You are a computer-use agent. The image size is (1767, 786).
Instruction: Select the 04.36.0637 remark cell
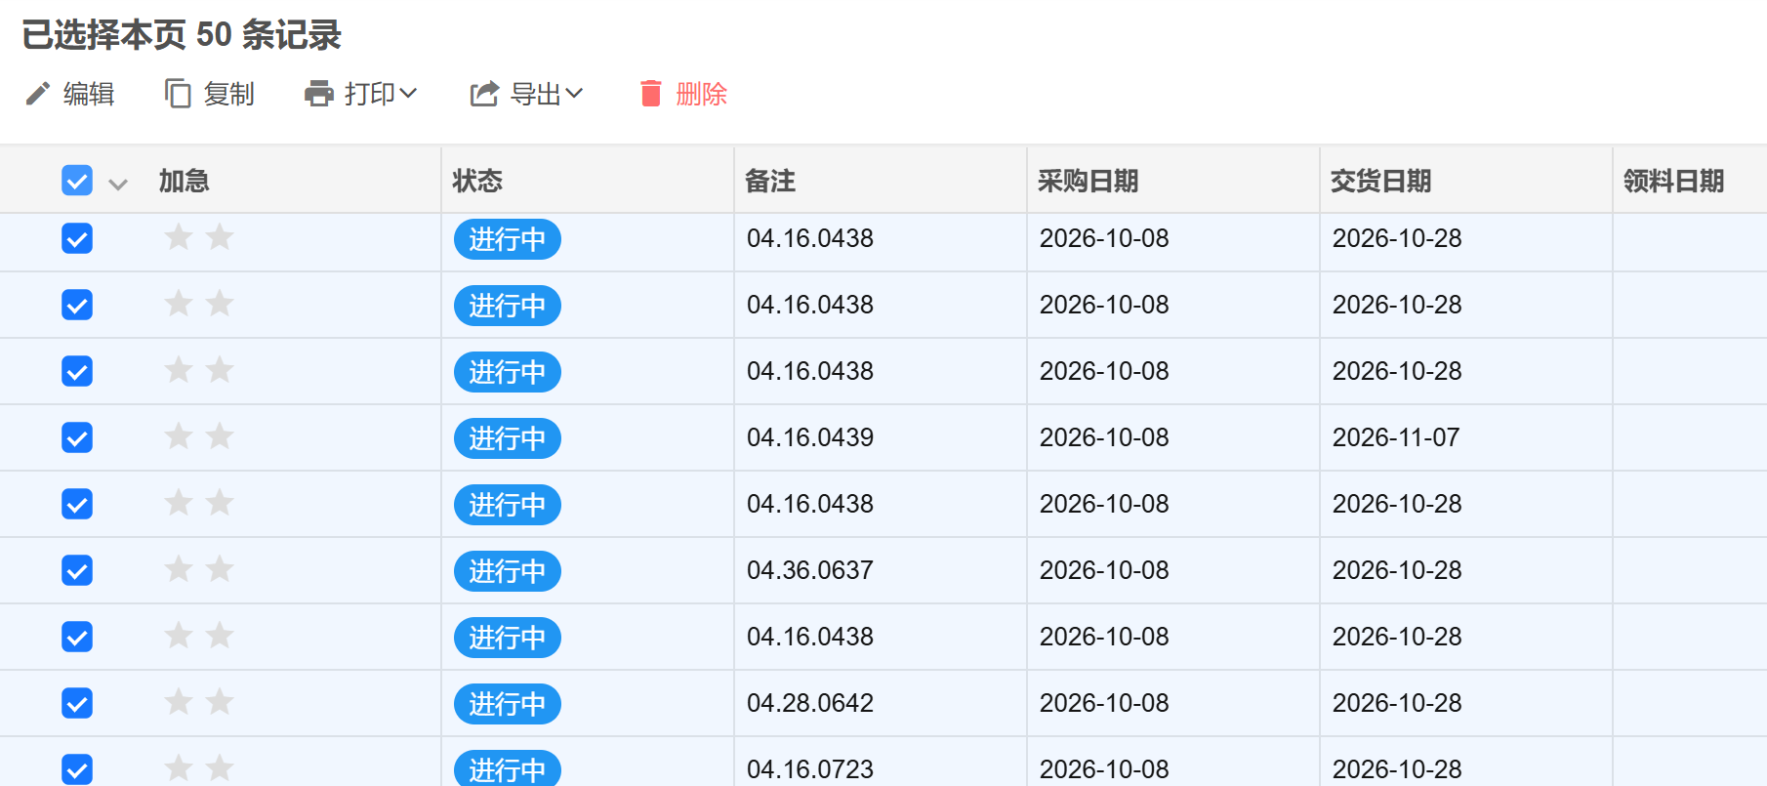881,570
